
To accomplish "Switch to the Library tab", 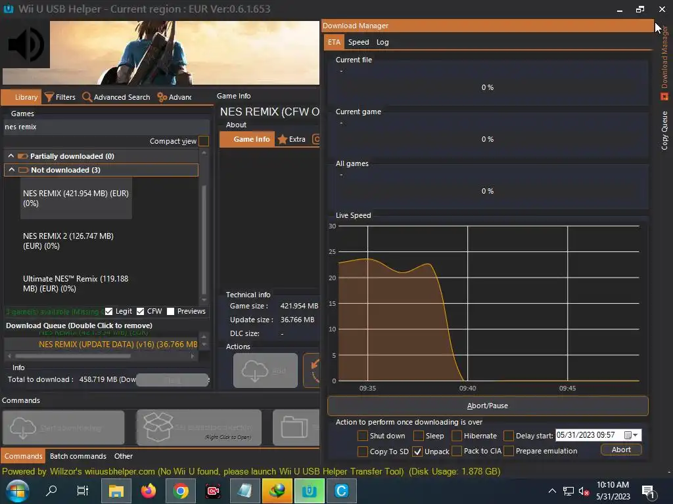I will (22, 97).
